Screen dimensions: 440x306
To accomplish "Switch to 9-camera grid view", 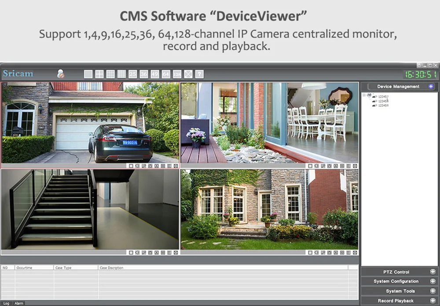I will (x=110, y=74).
